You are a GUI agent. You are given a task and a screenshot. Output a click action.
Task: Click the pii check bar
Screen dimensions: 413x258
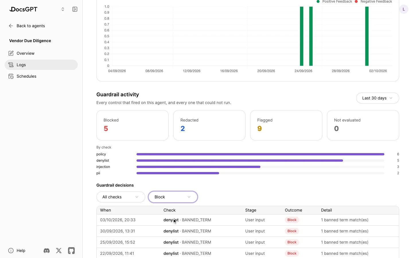(178, 173)
